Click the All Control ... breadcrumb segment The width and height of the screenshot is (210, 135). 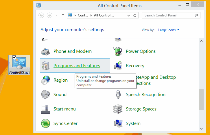(x=104, y=15)
